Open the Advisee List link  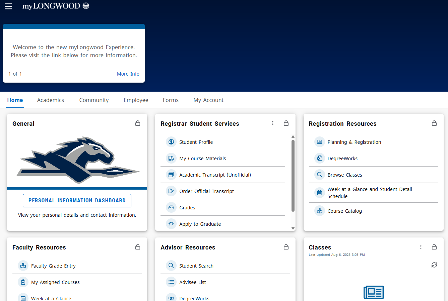point(192,282)
